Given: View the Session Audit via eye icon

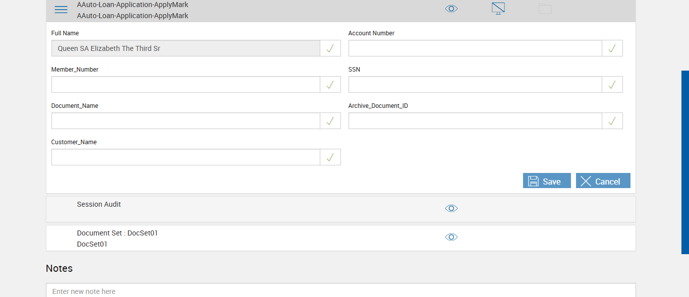Looking at the screenshot, I should click(x=451, y=208).
